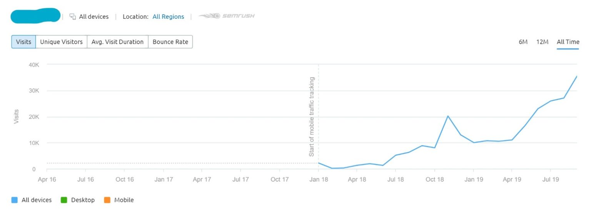This screenshot has height=217, width=591.
Task: Click the redacted domain name label
Action: coord(35,16)
